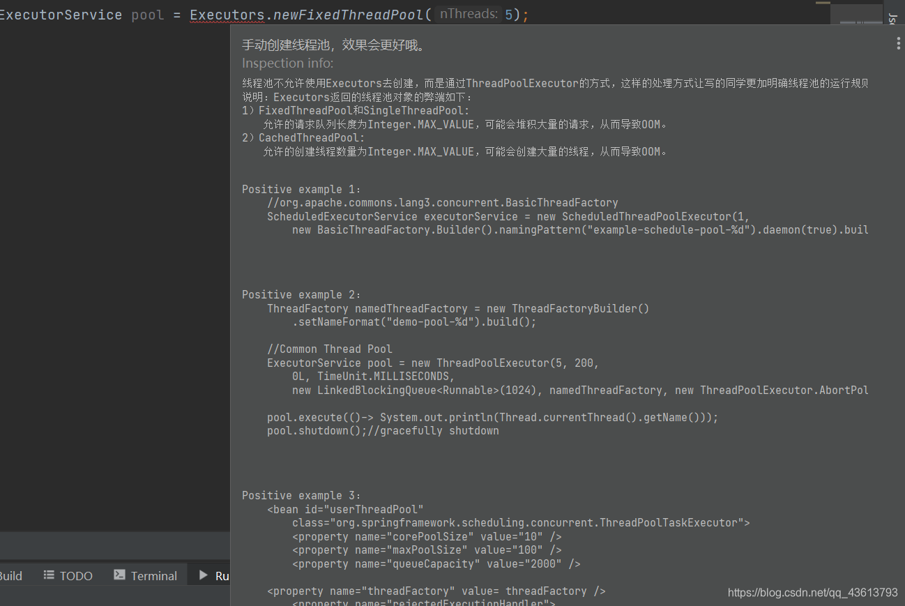
Task: Click the 'newFixedThreadPool' method call in the editor
Action: click(x=347, y=15)
